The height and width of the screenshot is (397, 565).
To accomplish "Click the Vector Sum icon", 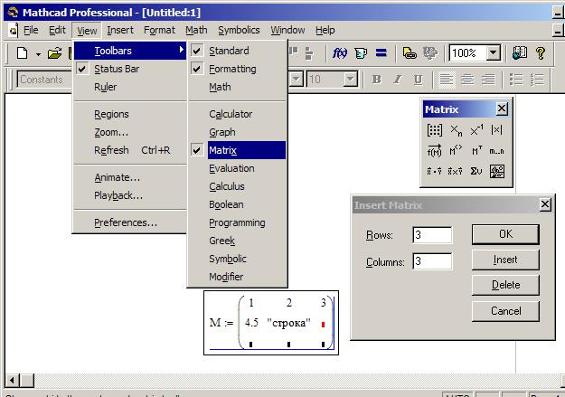I will tap(476, 171).
